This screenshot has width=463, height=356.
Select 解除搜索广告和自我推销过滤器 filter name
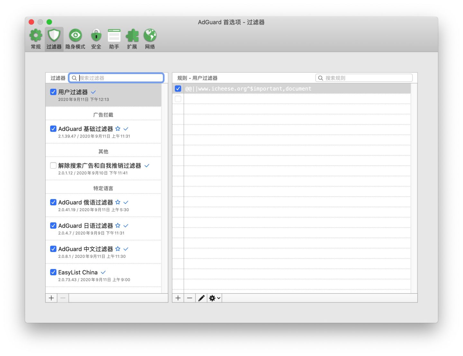[100, 165]
